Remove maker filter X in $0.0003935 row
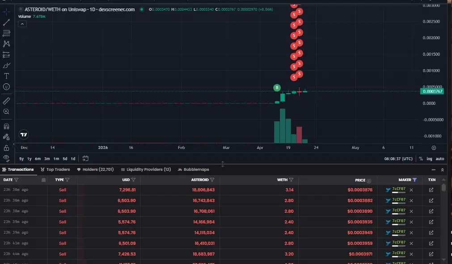Image resolution: width=452 pixels, height=264 pixels. coord(411,222)
